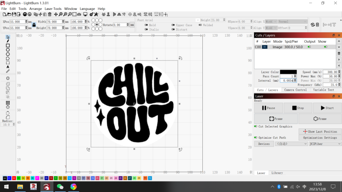Open the JCZFiber device dropdown
Screen dimensions: 342x192
tap(325, 144)
